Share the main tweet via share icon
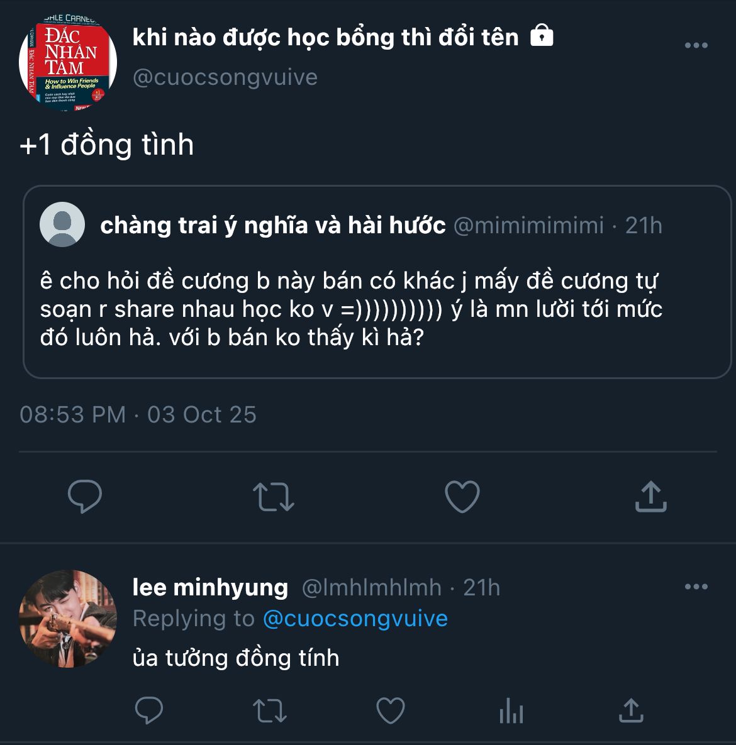This screenshot has width=736, height=745. tap(650, 496)
